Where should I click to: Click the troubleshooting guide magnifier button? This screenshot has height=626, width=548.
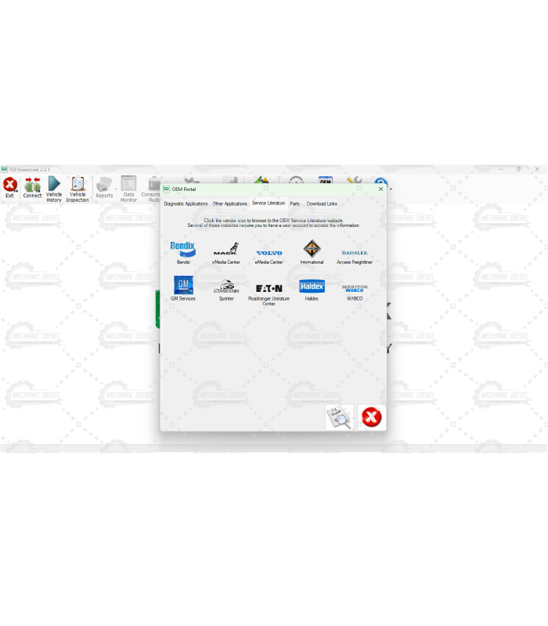tap(340, 418)
